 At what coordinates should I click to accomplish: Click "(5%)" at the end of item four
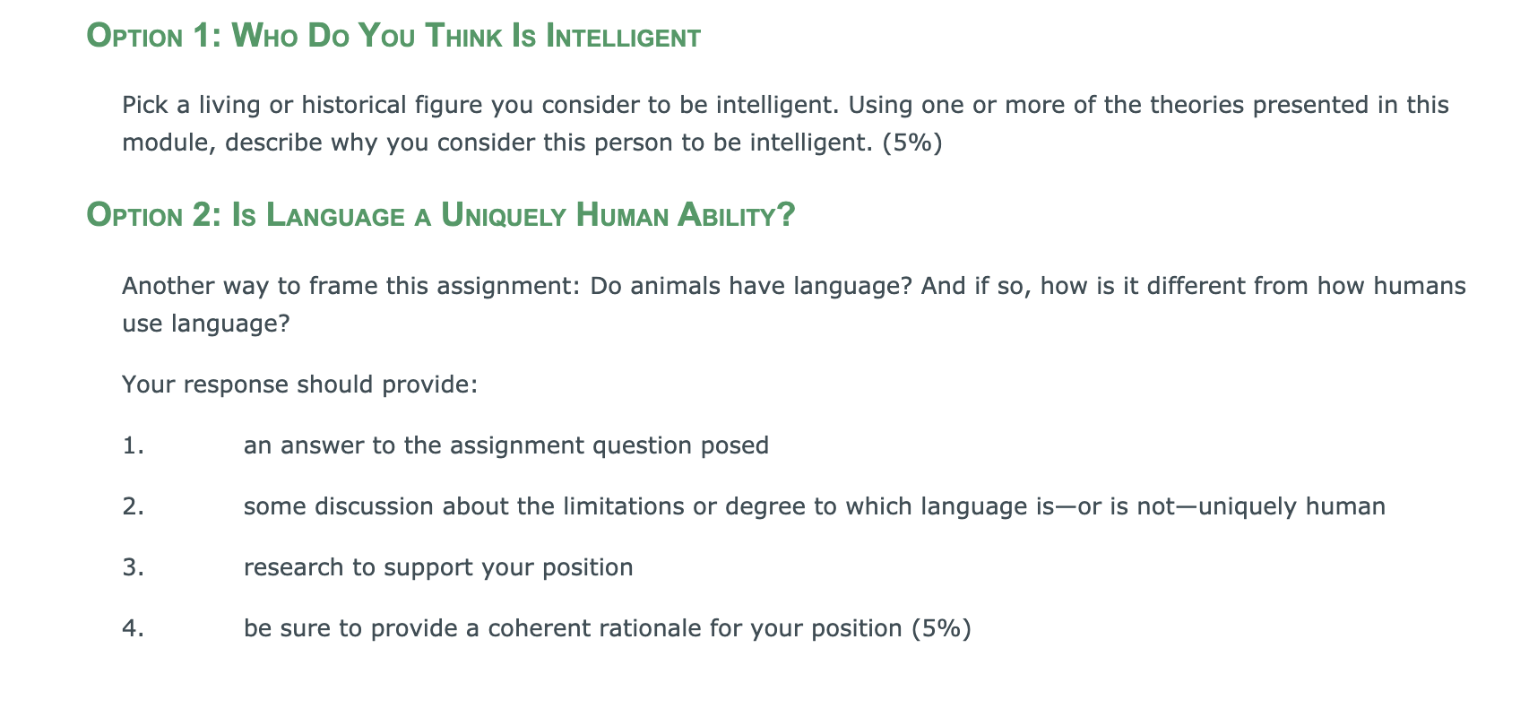(x=941, y=628)
